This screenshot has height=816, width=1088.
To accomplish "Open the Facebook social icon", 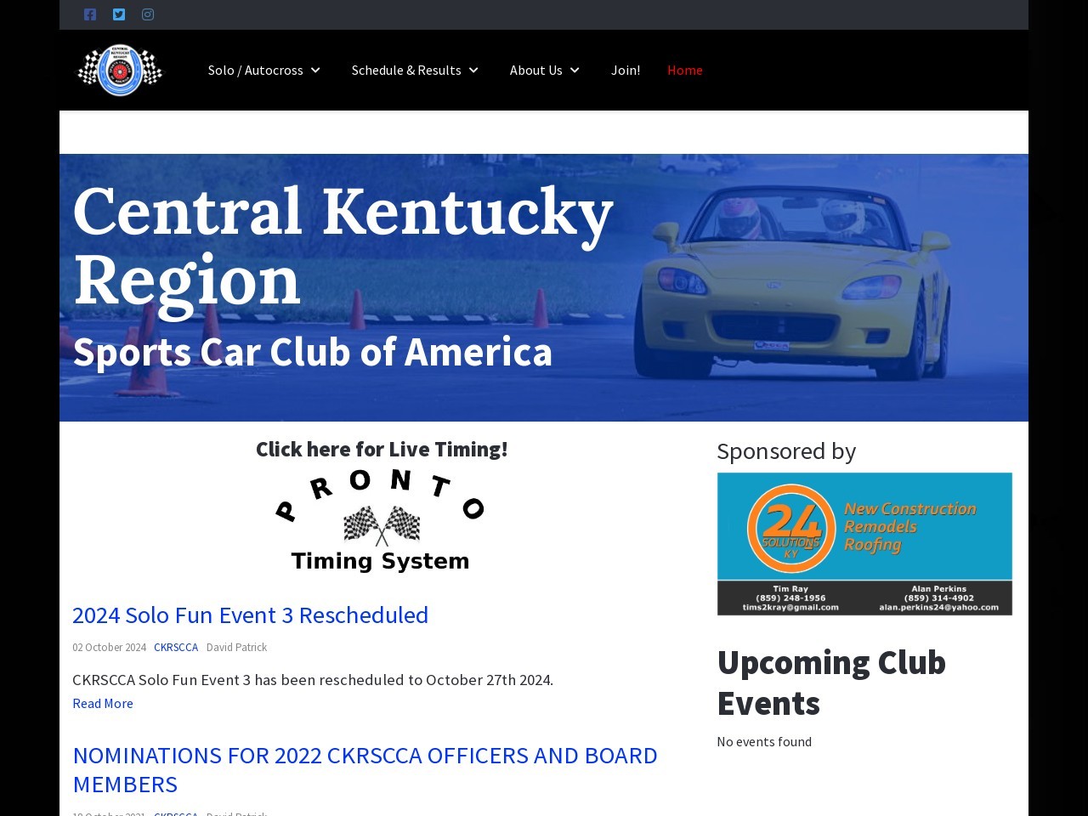I will (x=90, y=14).
